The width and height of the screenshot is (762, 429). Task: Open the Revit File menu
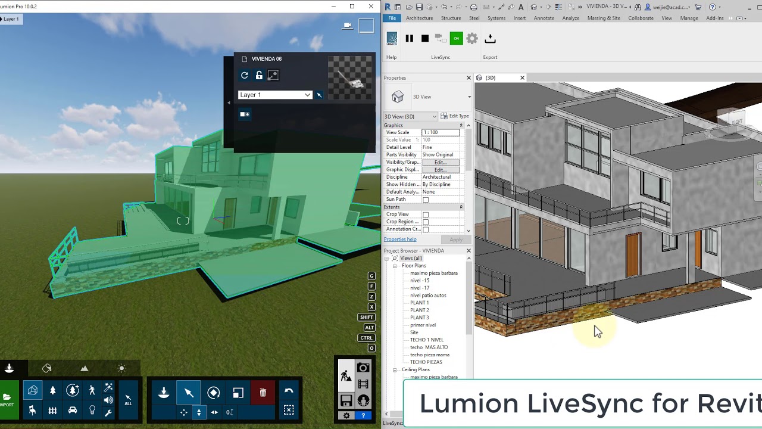[x=392, y=18]
